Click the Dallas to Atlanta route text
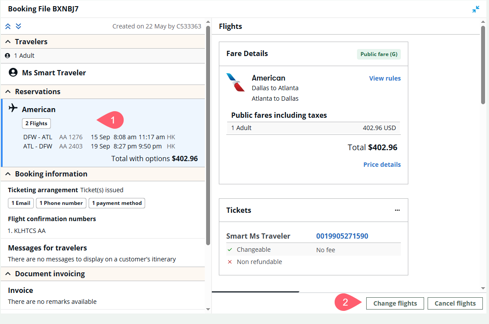Screen dimensions: 489x324 tap(275, 88)
